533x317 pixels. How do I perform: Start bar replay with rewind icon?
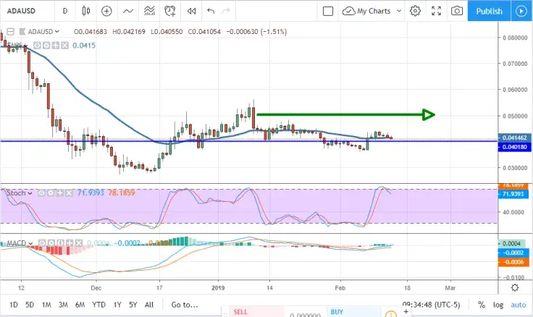191,11
